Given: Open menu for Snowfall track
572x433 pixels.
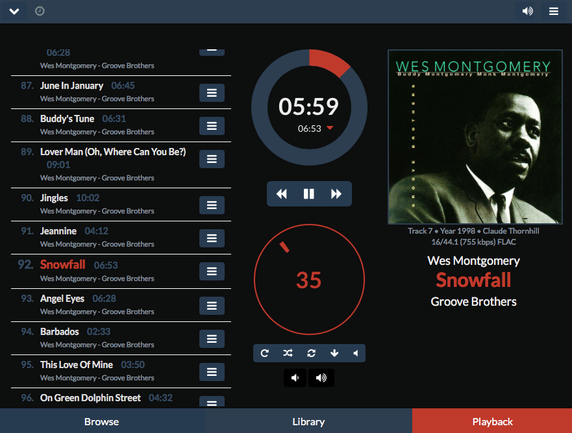Looking at the screenshot, I should (x=212, y=271).
